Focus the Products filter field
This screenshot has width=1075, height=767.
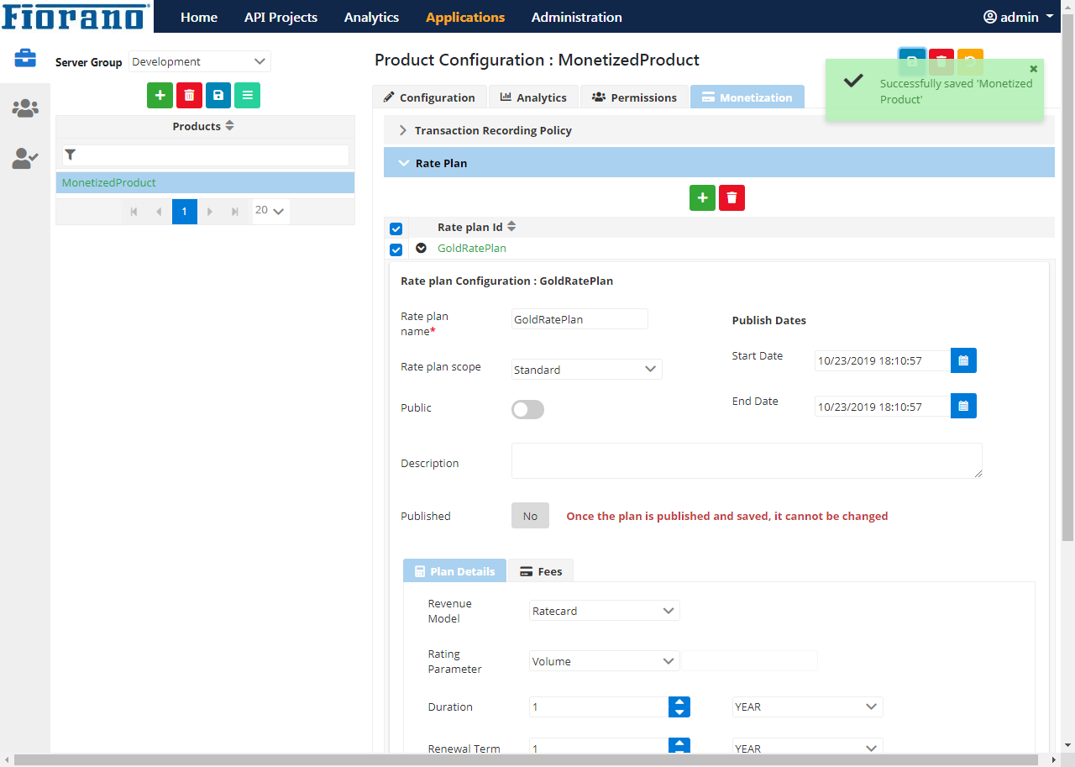pyautogui.click(x=206, y=155)
